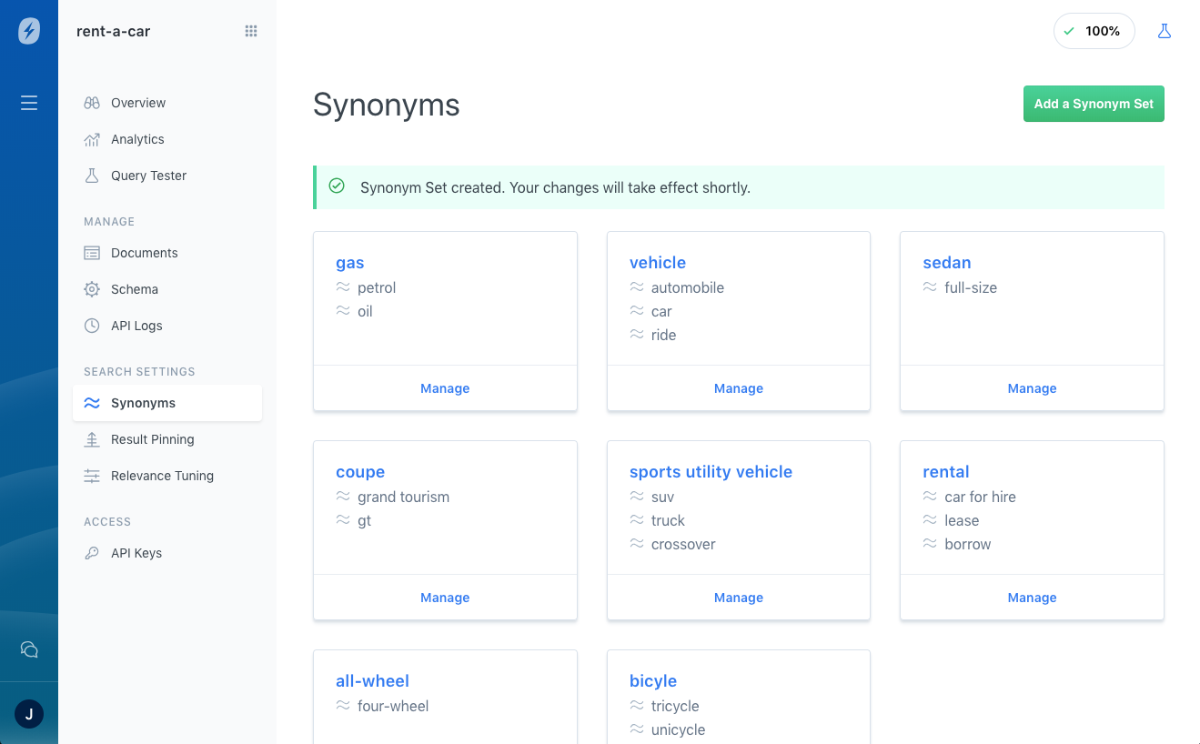This screenshot has height=744, width=1200.
Task: Click the API Logs clock icon
Action: tap(92, 326)
